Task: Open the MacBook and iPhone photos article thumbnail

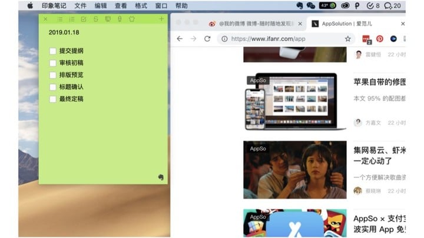Action: click(295, 101)
